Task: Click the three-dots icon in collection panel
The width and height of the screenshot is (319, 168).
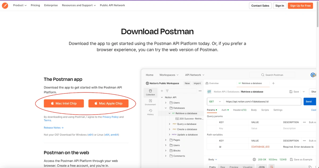Action: (x=200, y=91)
